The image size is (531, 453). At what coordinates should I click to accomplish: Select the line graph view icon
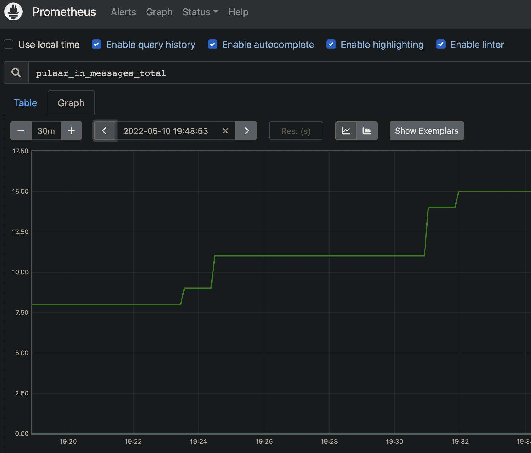tap(346, 131)
